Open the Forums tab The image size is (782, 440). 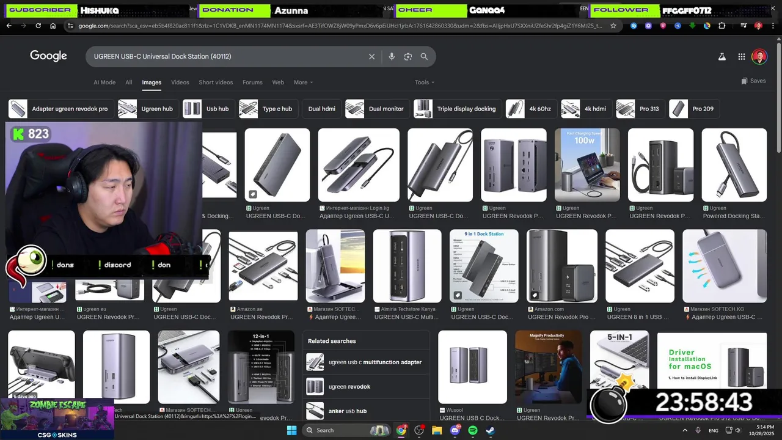pyautogui.click(x=252, y=82)
